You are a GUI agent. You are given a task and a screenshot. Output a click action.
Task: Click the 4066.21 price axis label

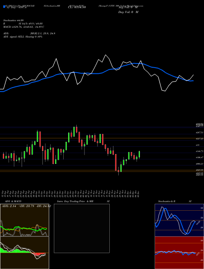click(200, 164)
